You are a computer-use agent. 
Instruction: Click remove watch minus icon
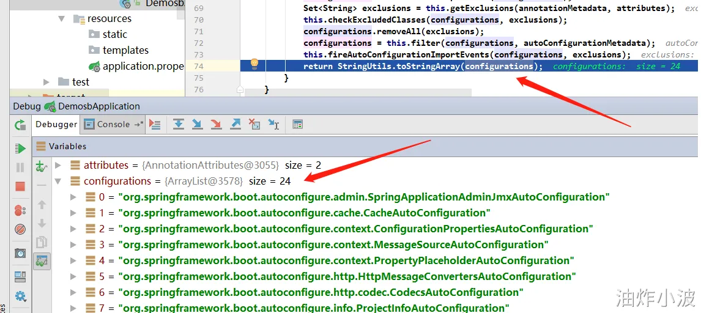(x=41, y=185)
